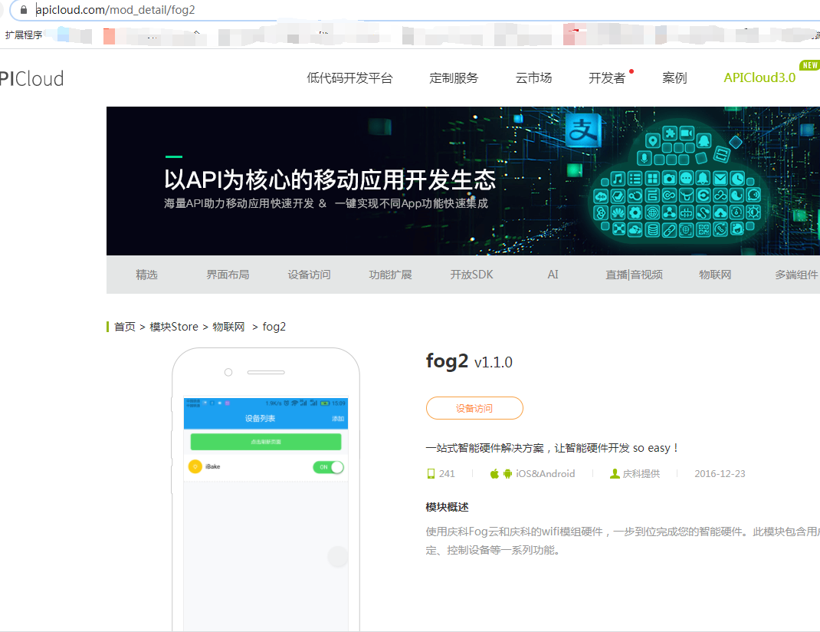Select the 多端组件 category tab

click(796, 275)
